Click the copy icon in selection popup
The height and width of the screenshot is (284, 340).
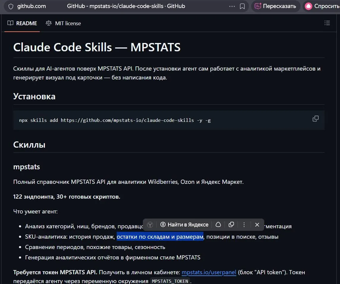tap(231, 225)
